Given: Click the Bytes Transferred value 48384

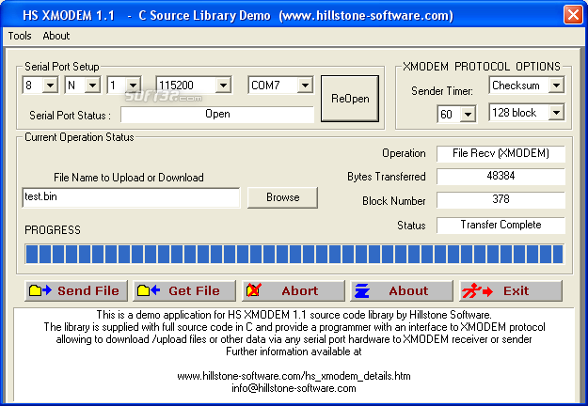Looking at the screenshot, I should tap(501, 176).
